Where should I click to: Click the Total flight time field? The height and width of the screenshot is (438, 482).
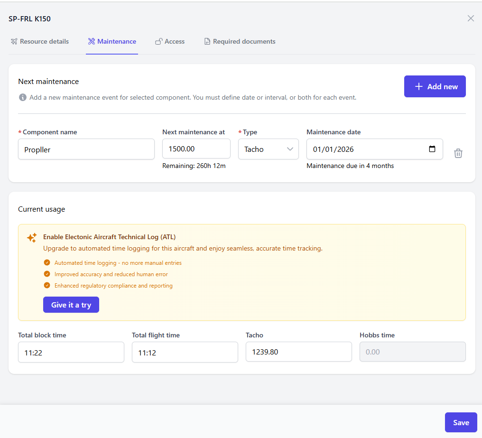click(185, 352)
